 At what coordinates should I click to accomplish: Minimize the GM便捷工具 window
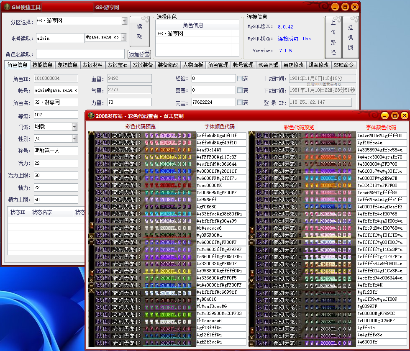point(335,7)
